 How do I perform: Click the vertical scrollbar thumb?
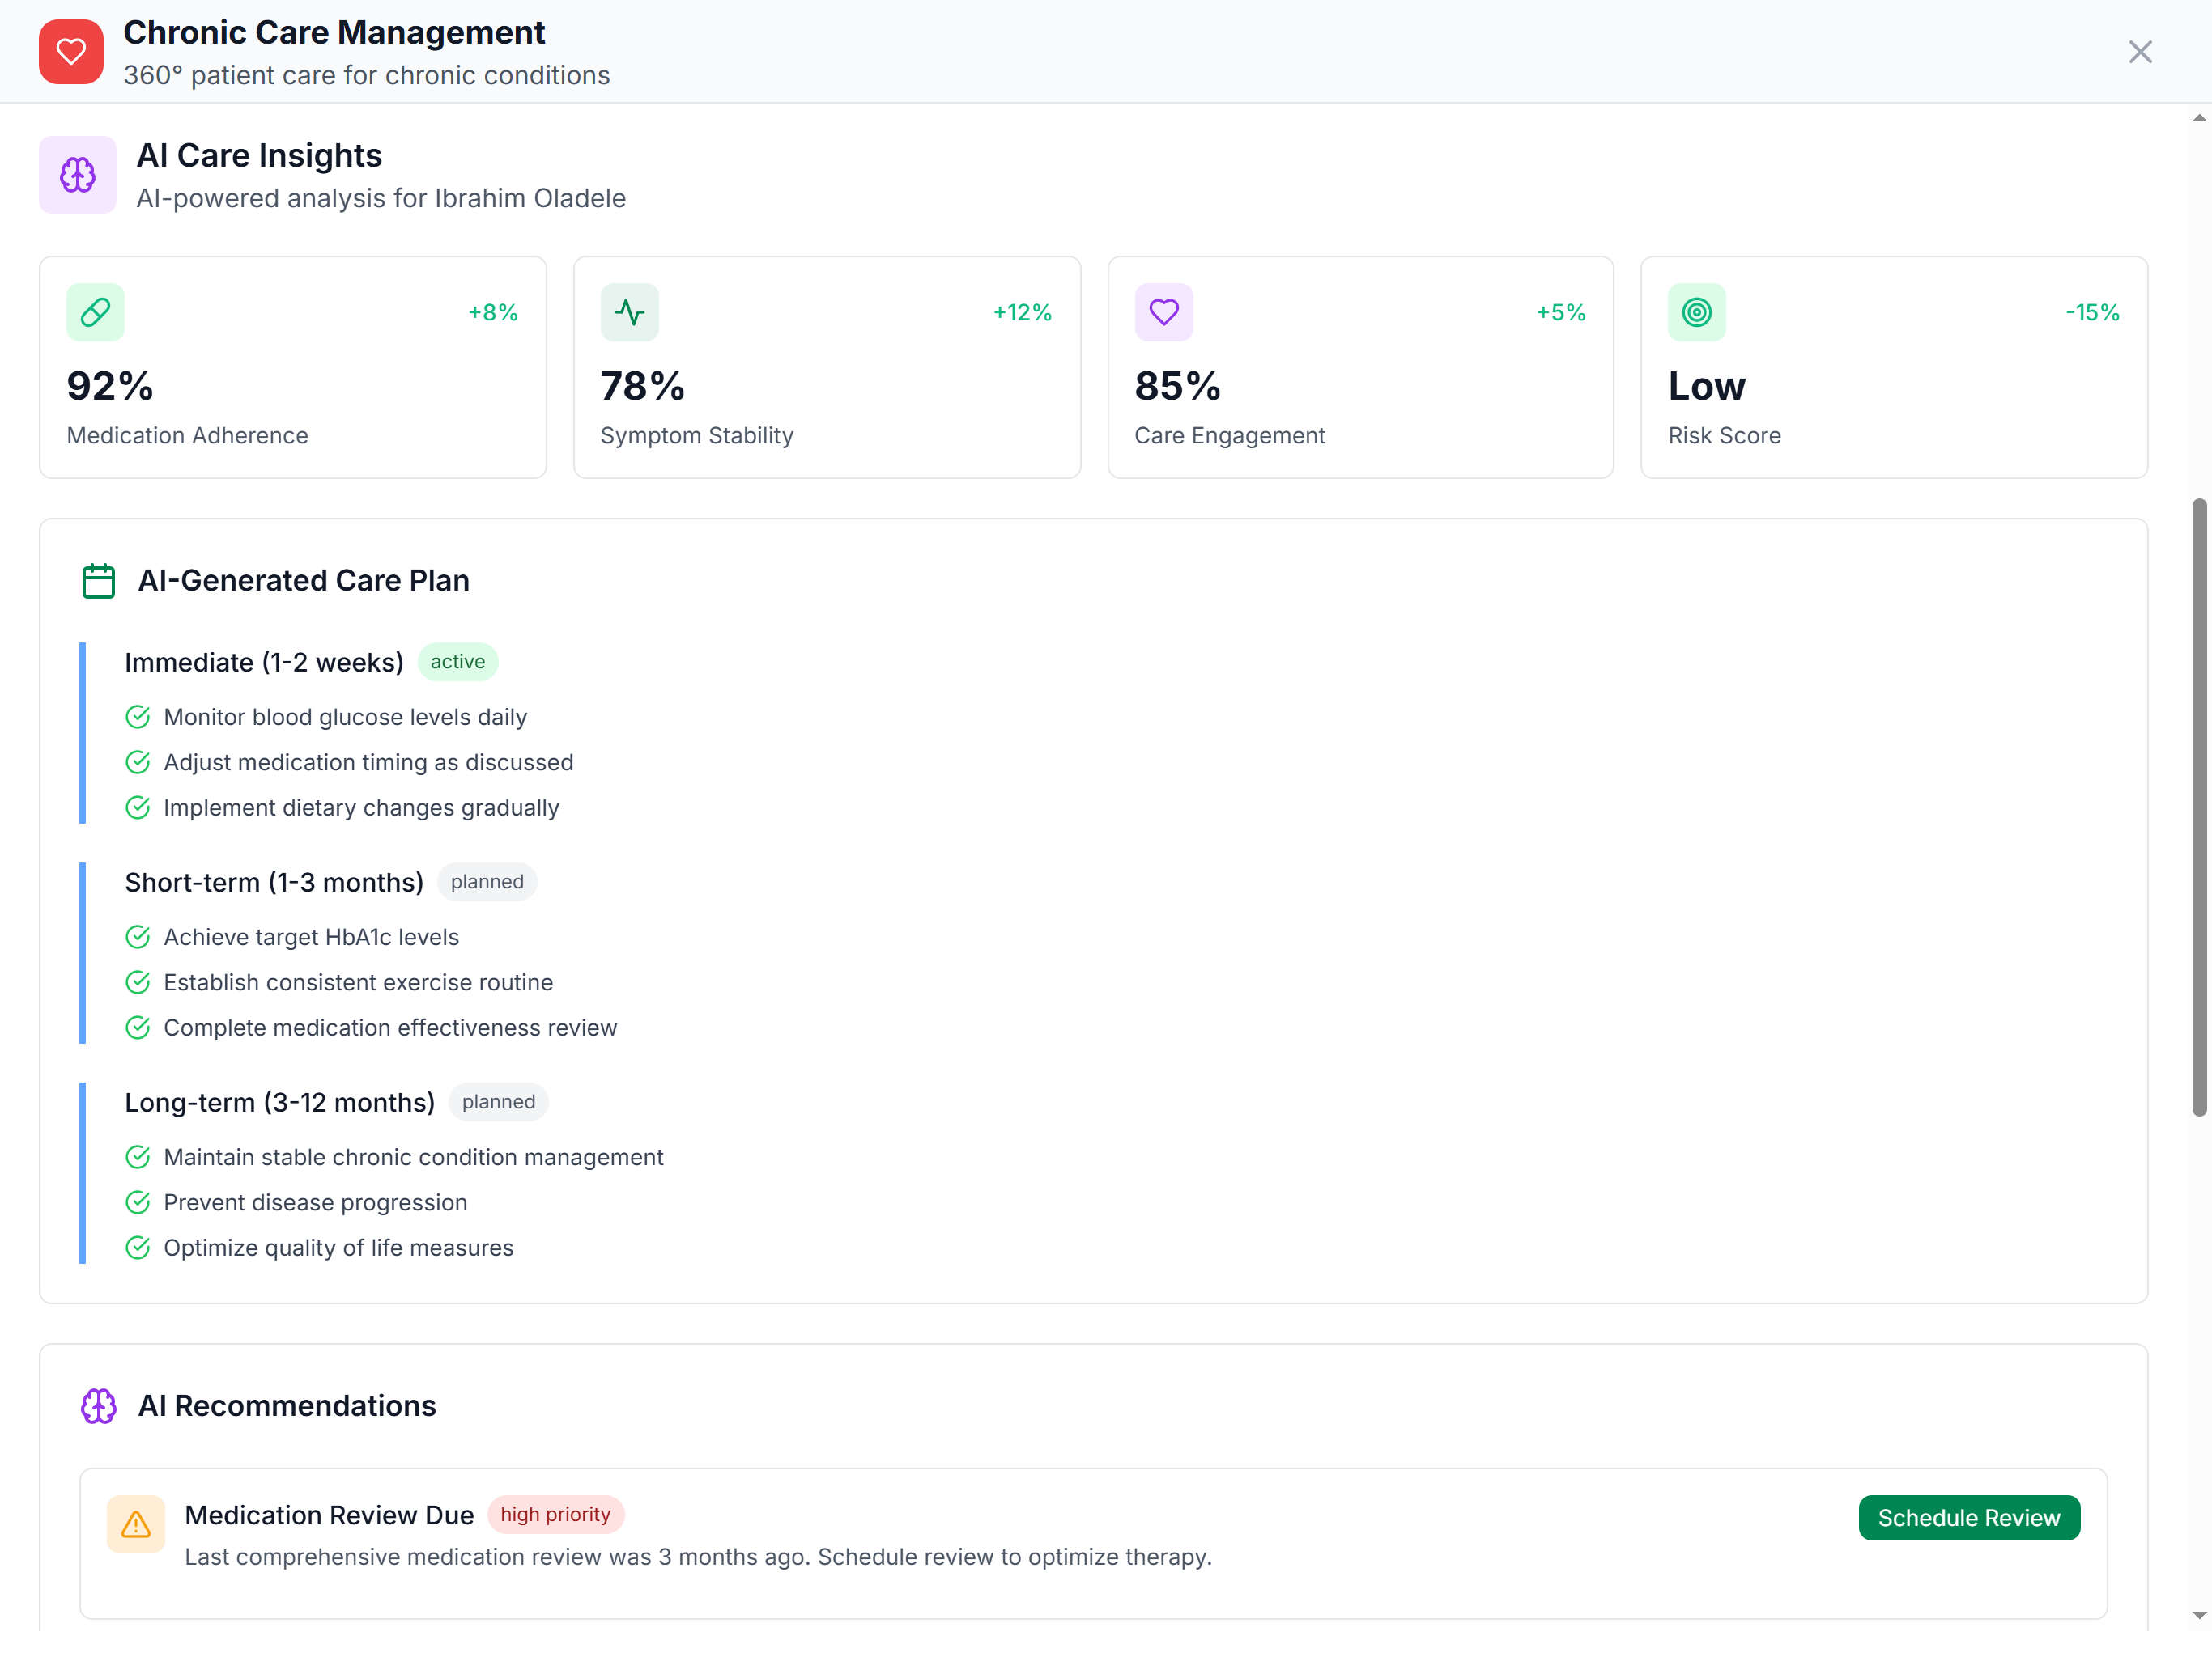tap(2199, 806)
